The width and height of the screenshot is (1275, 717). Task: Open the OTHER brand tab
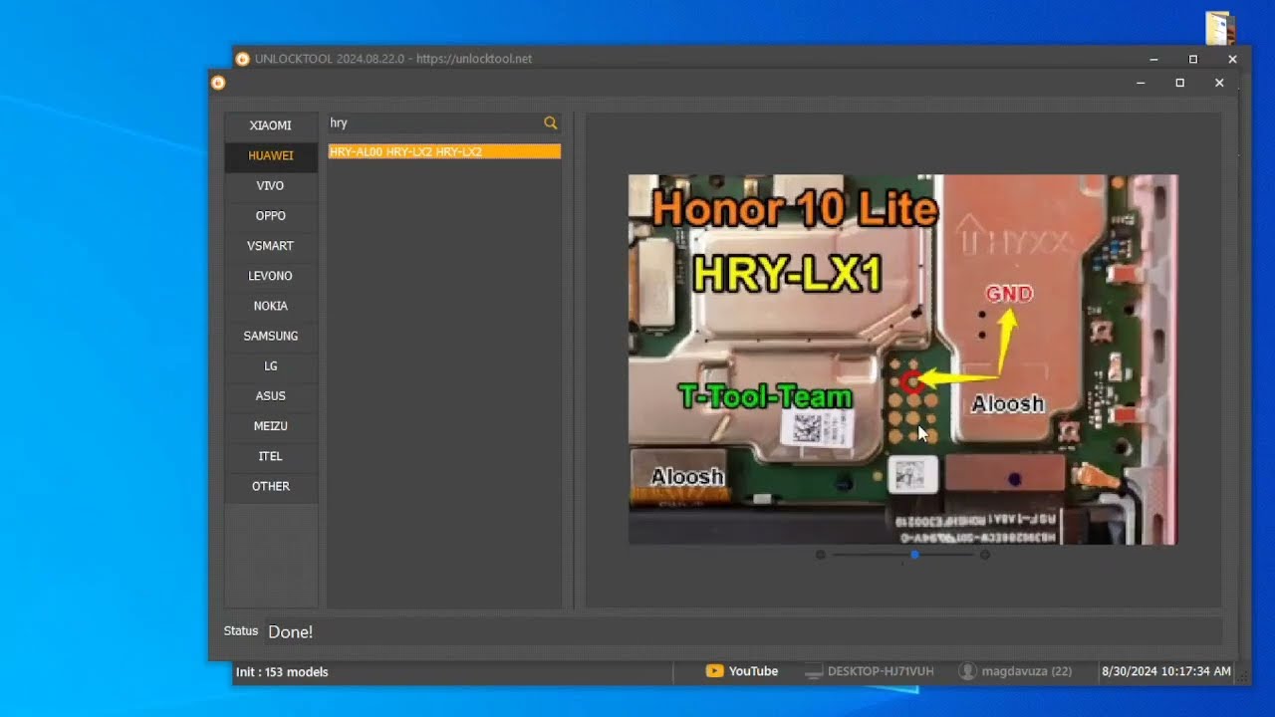(x=271, y=486)
